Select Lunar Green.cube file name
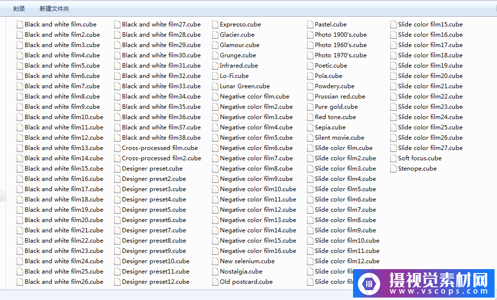The image size is (497, 300). coord(244,86)
